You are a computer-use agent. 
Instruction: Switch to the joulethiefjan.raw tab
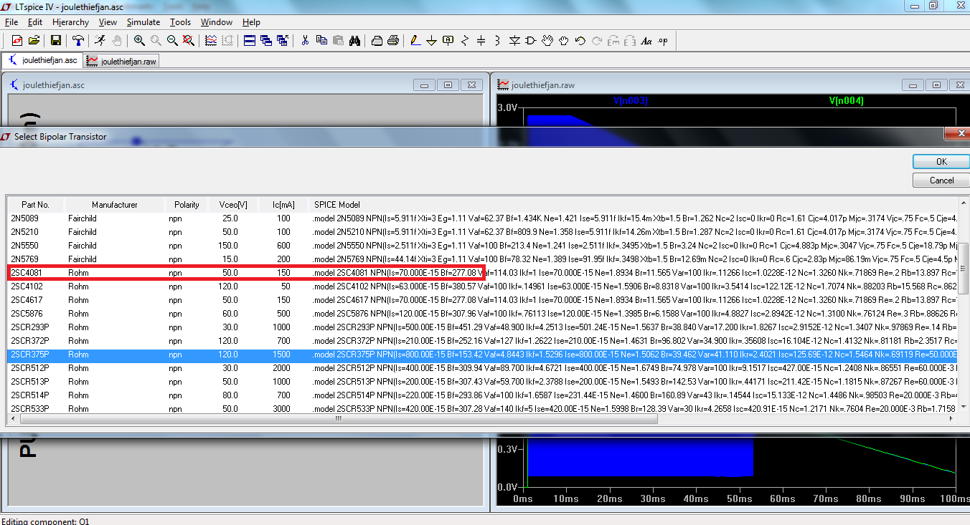[121, 62]
